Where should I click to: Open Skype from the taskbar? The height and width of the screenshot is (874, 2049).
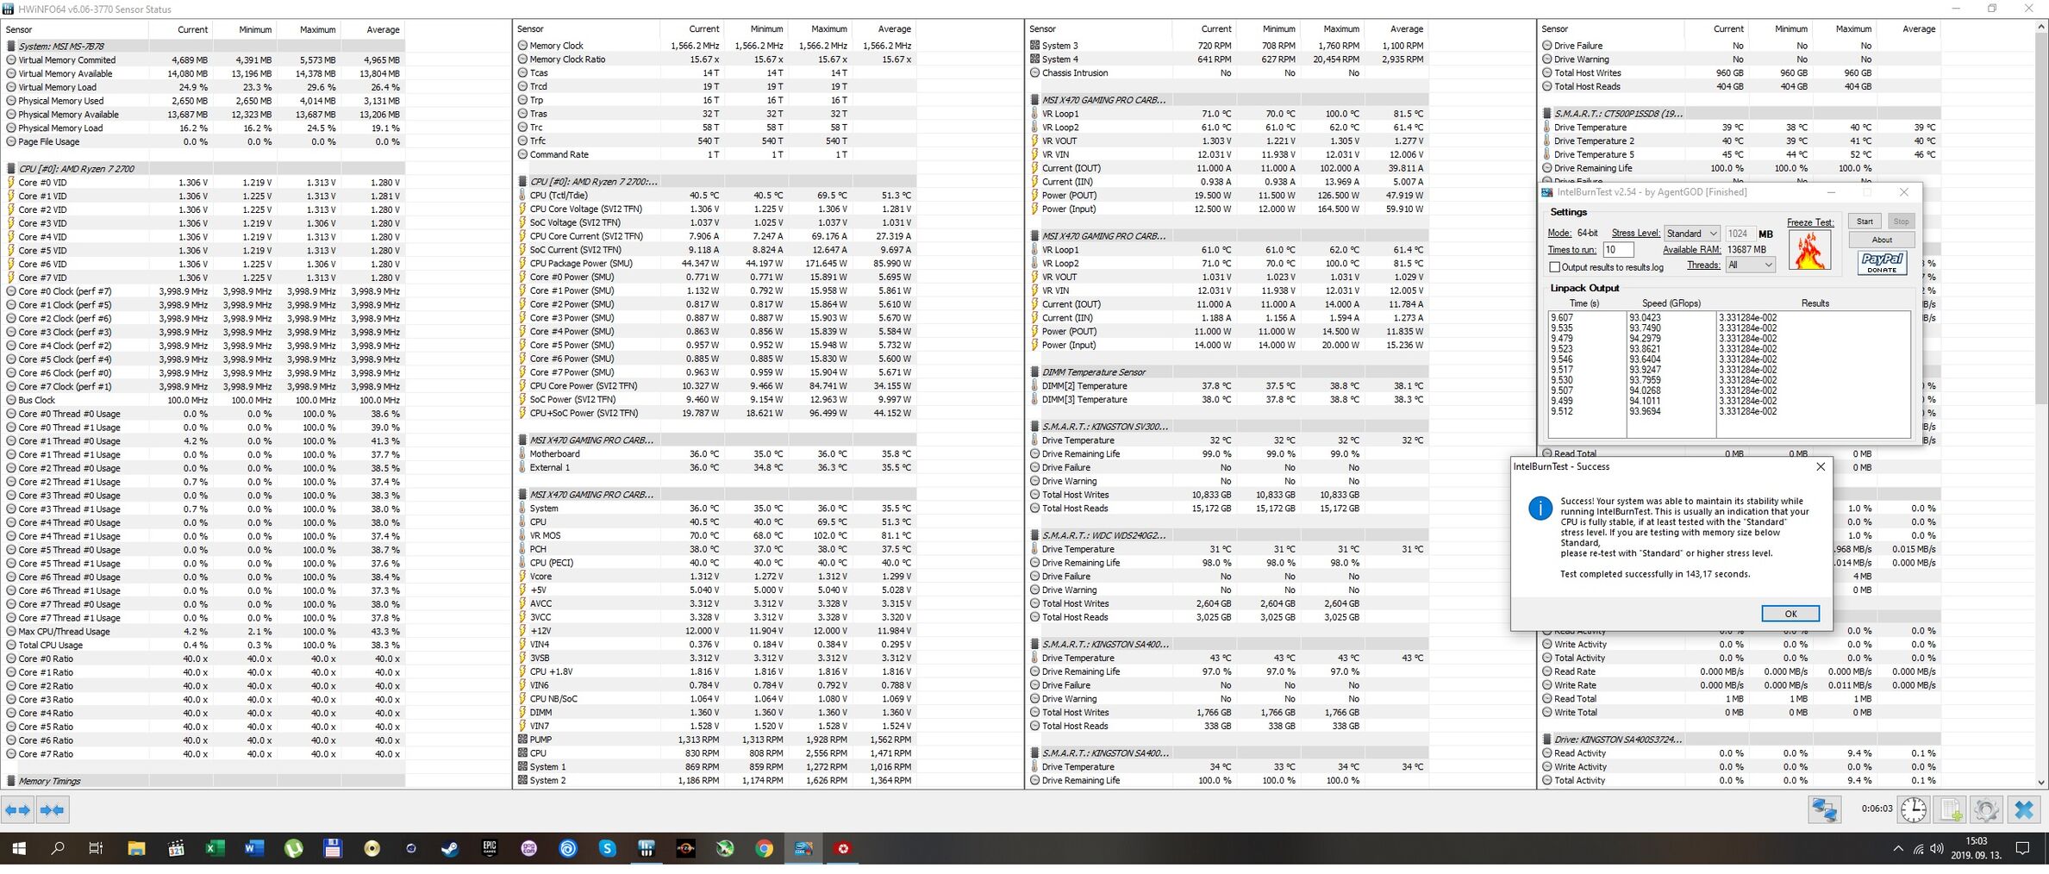click(x=608, y=849)
